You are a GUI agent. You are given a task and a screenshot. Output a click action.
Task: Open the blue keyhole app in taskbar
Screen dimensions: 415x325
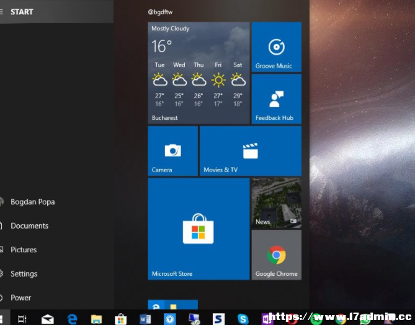click(169, 319)
